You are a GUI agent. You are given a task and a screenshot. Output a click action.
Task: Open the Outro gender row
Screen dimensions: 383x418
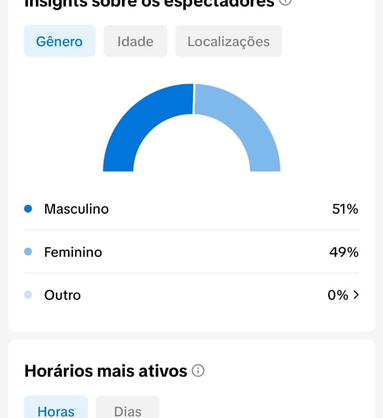coord(191,295)
